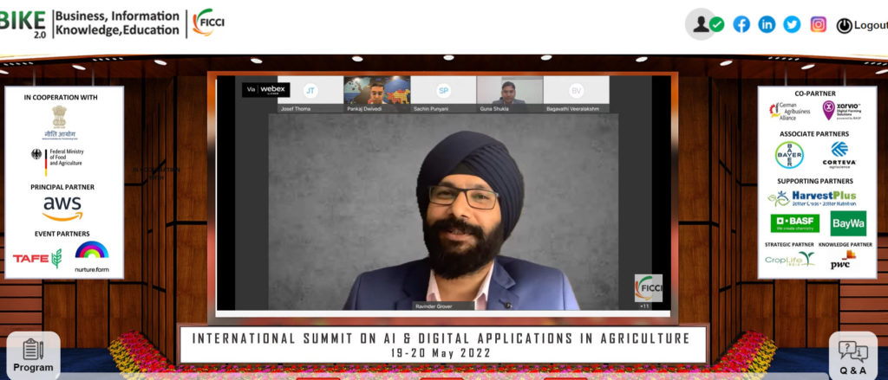Expand the +11 more participants indicator

(x=644, y=306)
